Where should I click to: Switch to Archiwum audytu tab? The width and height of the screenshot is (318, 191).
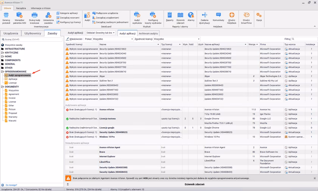148,33
